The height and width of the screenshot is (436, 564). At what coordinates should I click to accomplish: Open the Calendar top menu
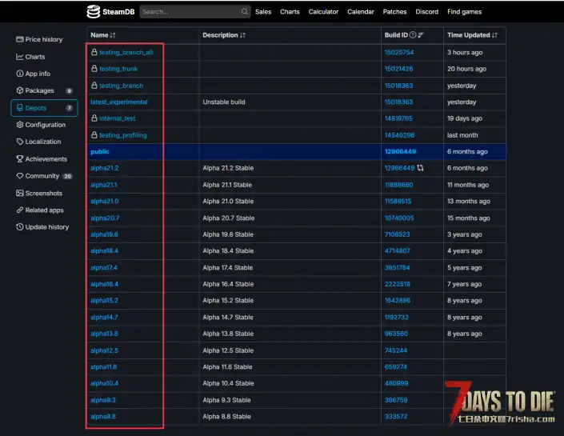coord(361,11)
